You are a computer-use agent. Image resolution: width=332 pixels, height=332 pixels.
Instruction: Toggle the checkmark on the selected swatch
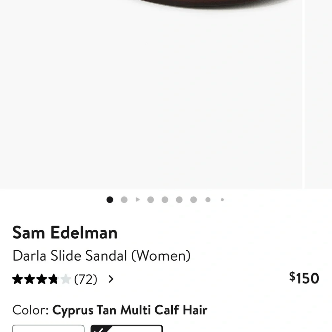click(x=99, y=329)
